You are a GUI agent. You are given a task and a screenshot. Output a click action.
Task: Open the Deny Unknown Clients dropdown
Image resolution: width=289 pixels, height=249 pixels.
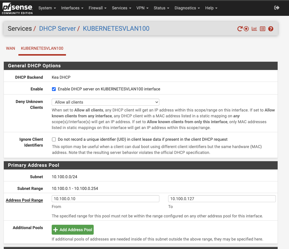pos(105,102)
